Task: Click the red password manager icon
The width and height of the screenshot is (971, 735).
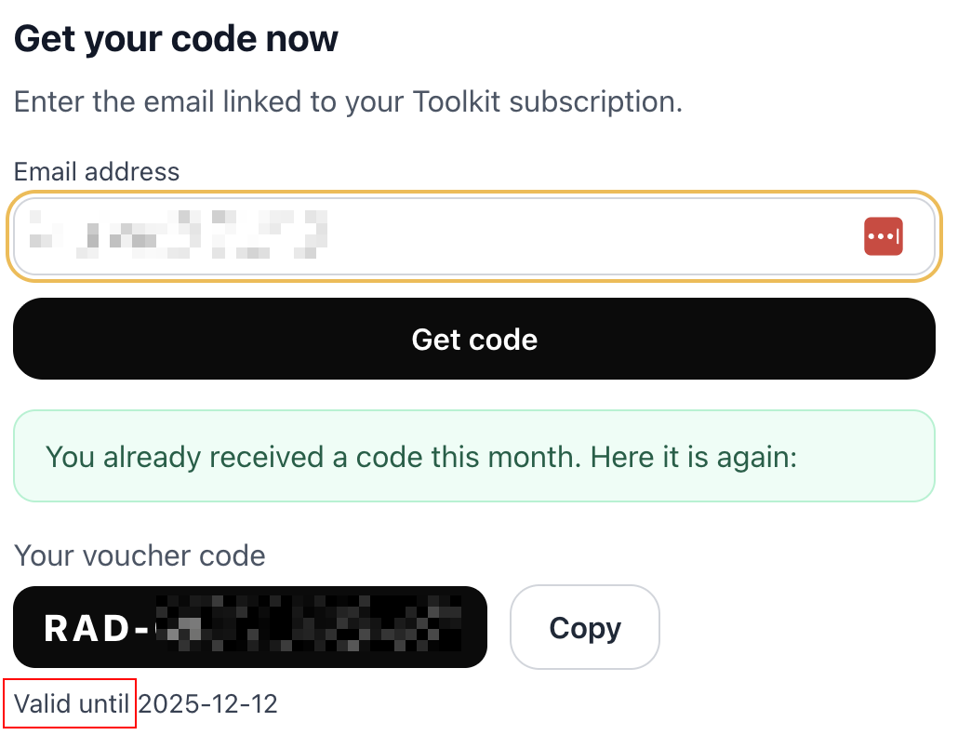Action: click(883, 236)
